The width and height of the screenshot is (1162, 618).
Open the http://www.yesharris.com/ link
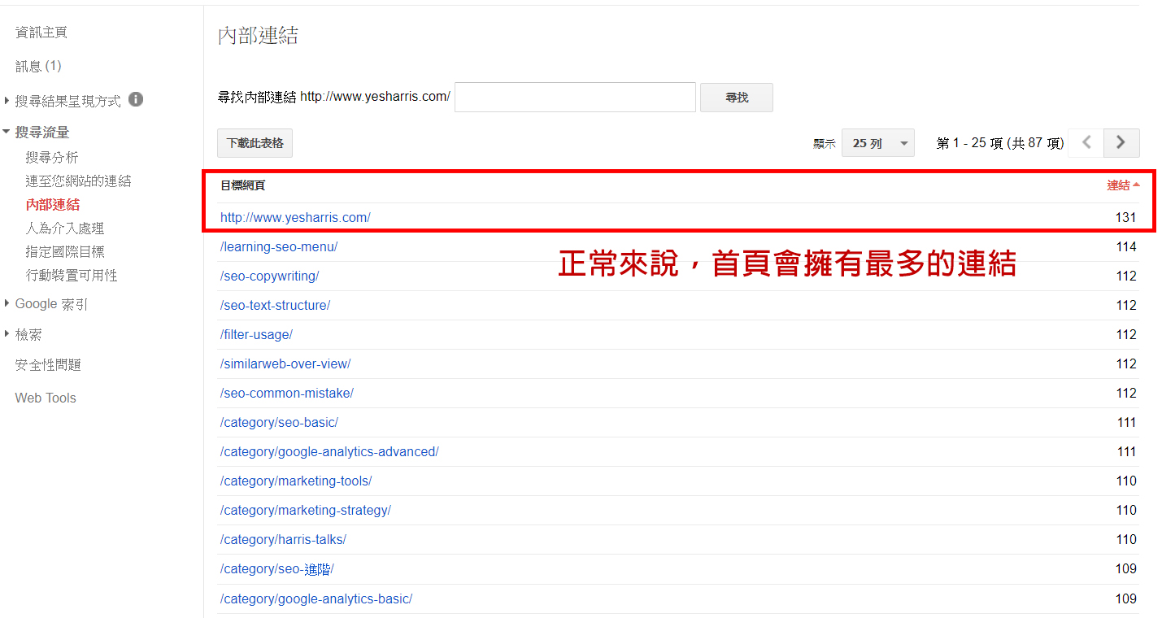(x=295, y=218)
